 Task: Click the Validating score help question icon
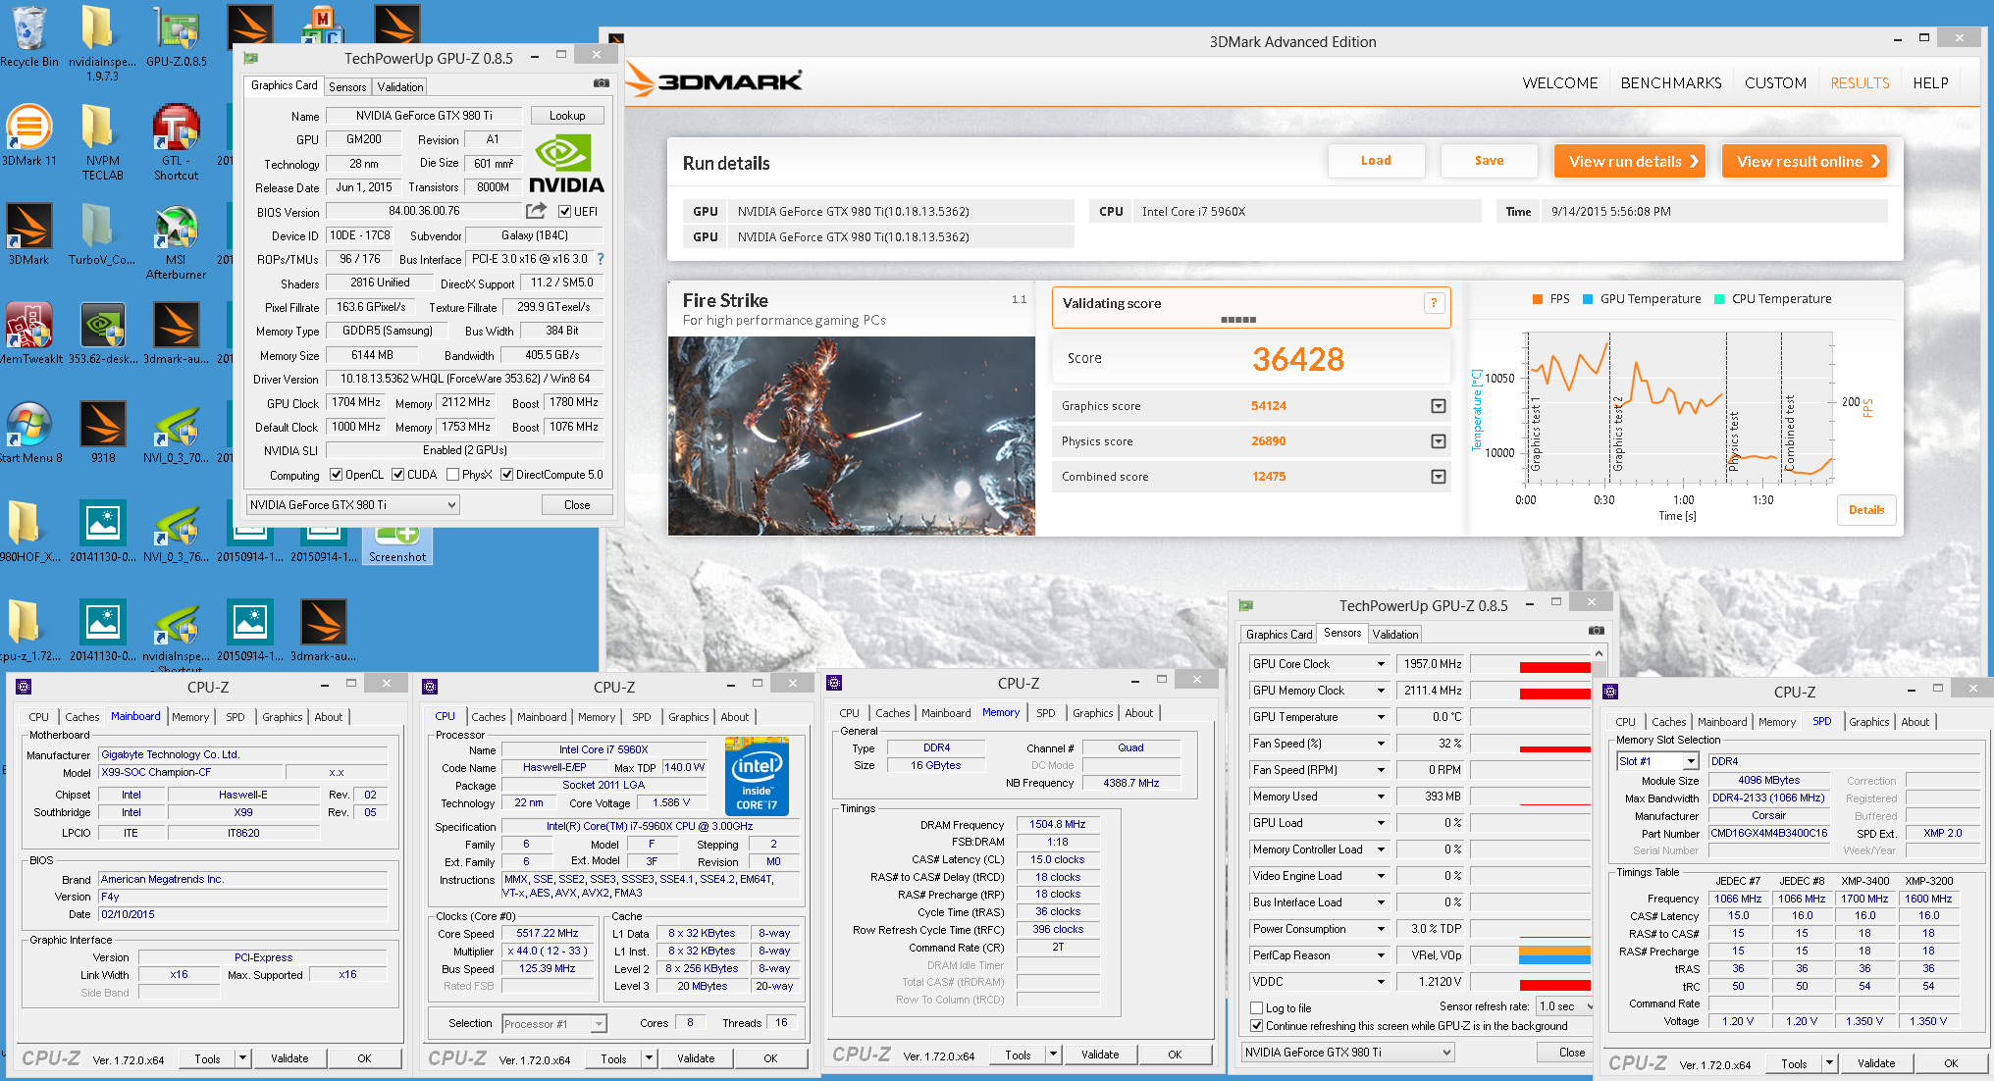tap(1434, 303)
